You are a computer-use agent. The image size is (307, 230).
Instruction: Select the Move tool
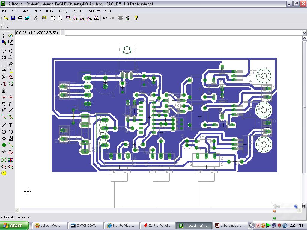(x=4, y=51)
